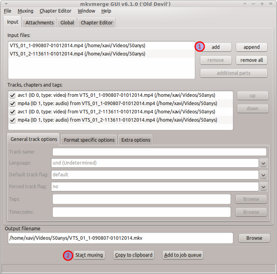Screen dimensions: 277x274
Task: Browse for the output filename
Action: pyautogui.click(x=254, y=238)
